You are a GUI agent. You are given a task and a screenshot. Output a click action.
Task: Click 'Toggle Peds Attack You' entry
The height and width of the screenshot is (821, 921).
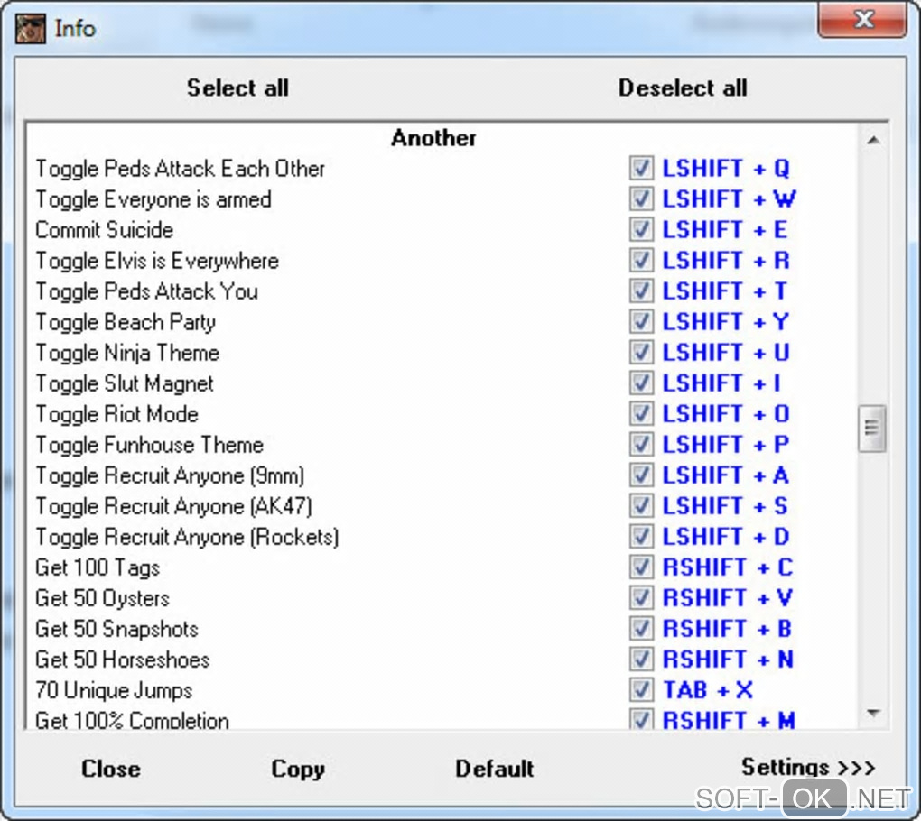click(x=146, y=291)
